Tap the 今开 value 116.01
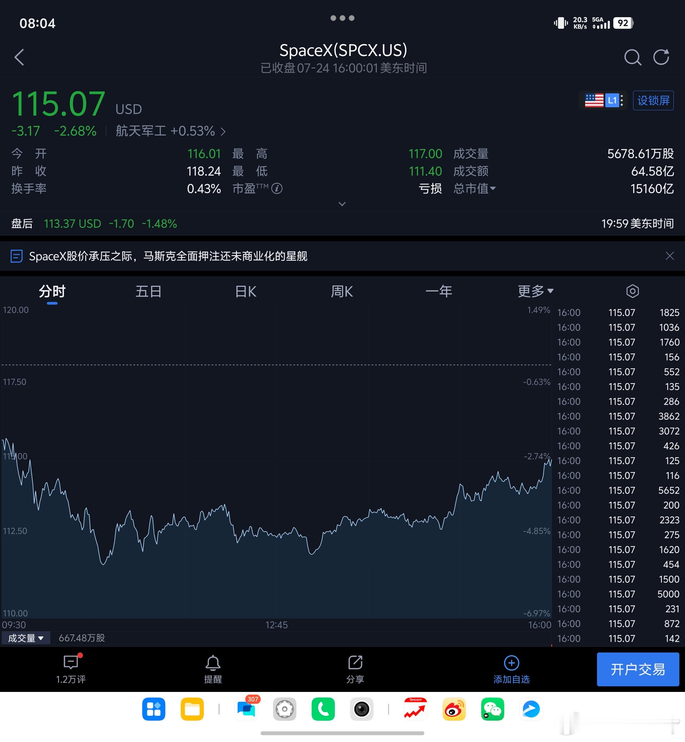Screen dimensions: 685x742 click(x=204, y=153)
